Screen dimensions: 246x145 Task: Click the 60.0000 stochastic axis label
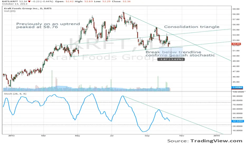pyautogui.click(x=238, y=109)
